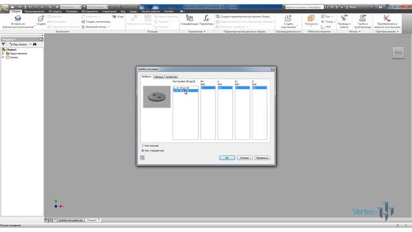Open the material dropdown in quick access toolbar
Viewport: 412px width, 232px height.
pyautogui.click(x=71, y=7)
